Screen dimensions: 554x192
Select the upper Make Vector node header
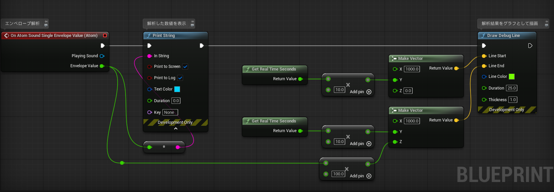(x=426, y=59)
